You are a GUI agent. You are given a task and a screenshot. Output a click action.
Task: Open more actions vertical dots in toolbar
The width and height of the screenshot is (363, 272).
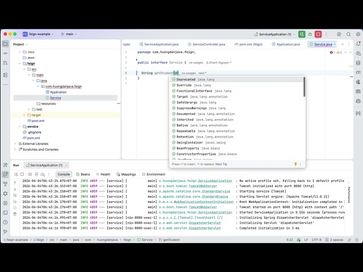[327, 34]
